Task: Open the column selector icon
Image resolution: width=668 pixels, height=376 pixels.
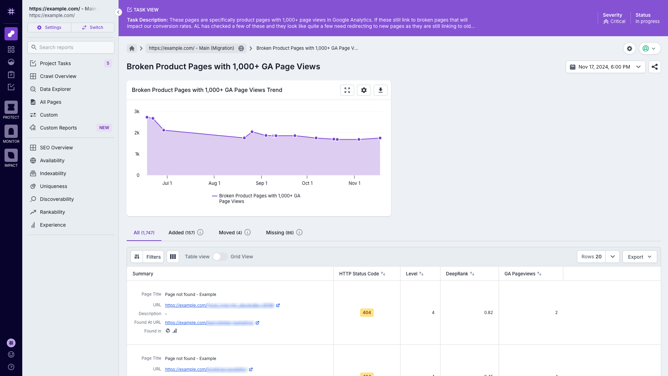Action: tap(173, 257)
